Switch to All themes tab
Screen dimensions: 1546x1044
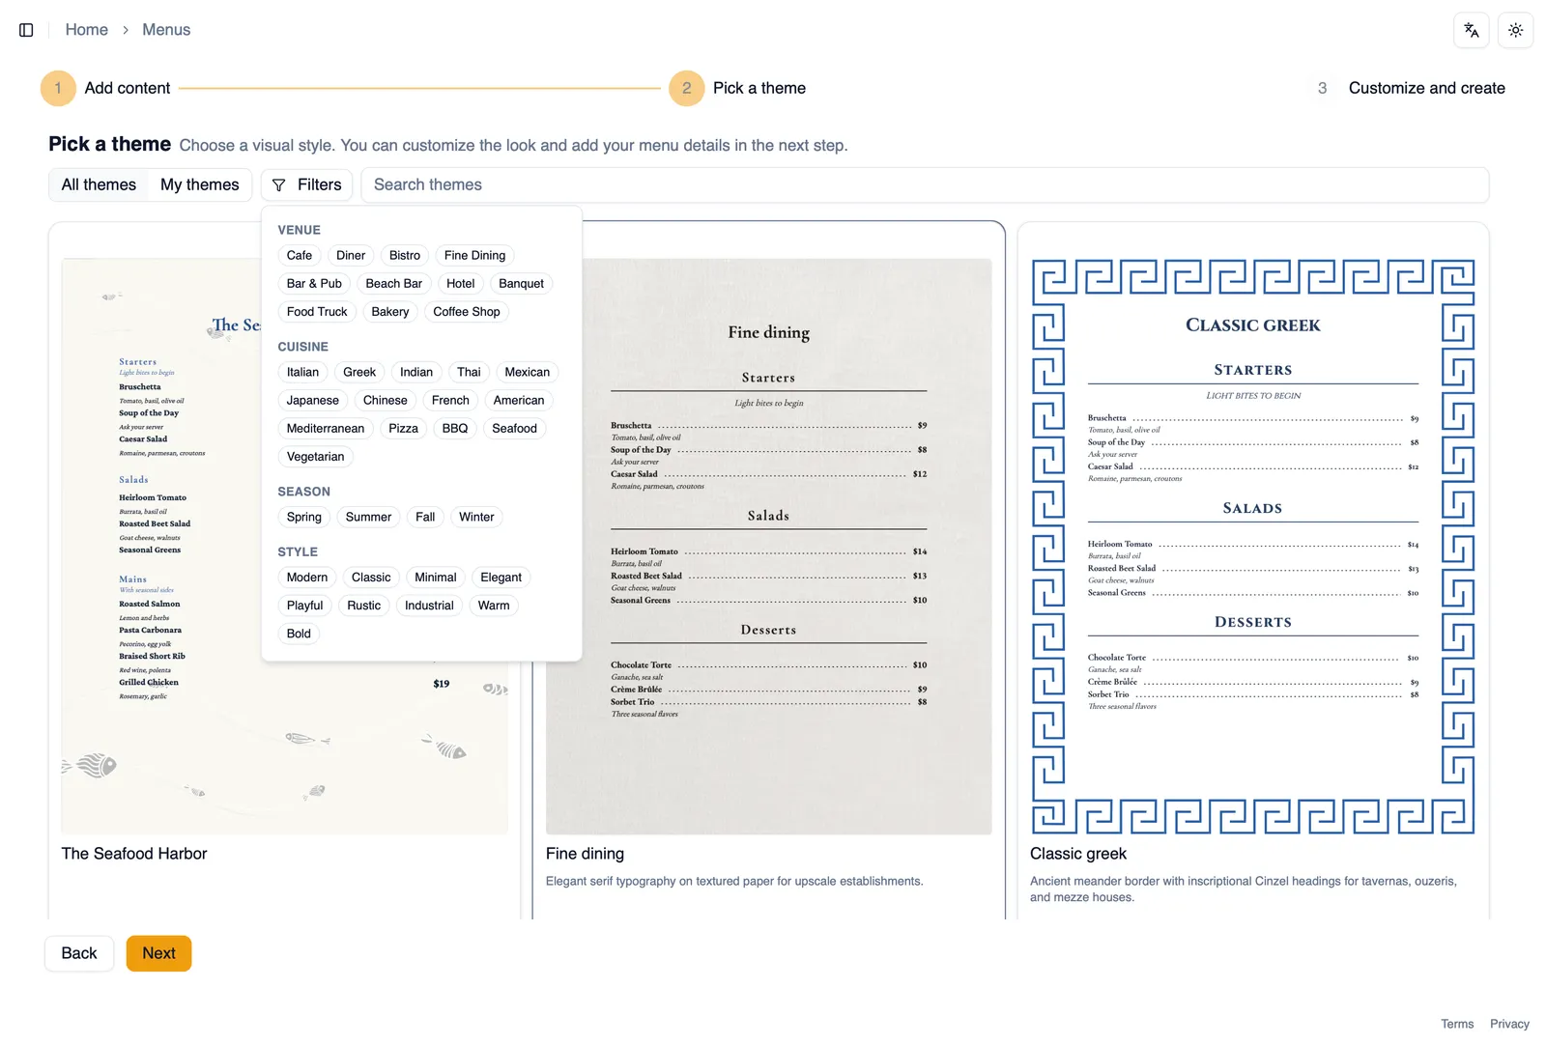[99, 184]
